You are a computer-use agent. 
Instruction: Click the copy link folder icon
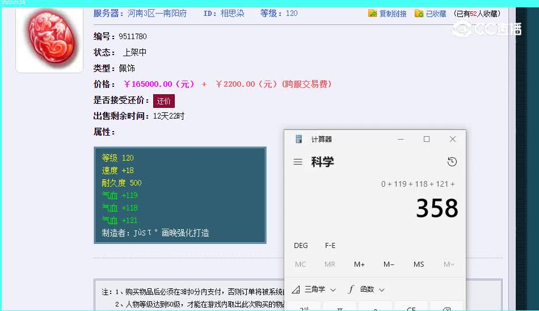coord(372,14)
